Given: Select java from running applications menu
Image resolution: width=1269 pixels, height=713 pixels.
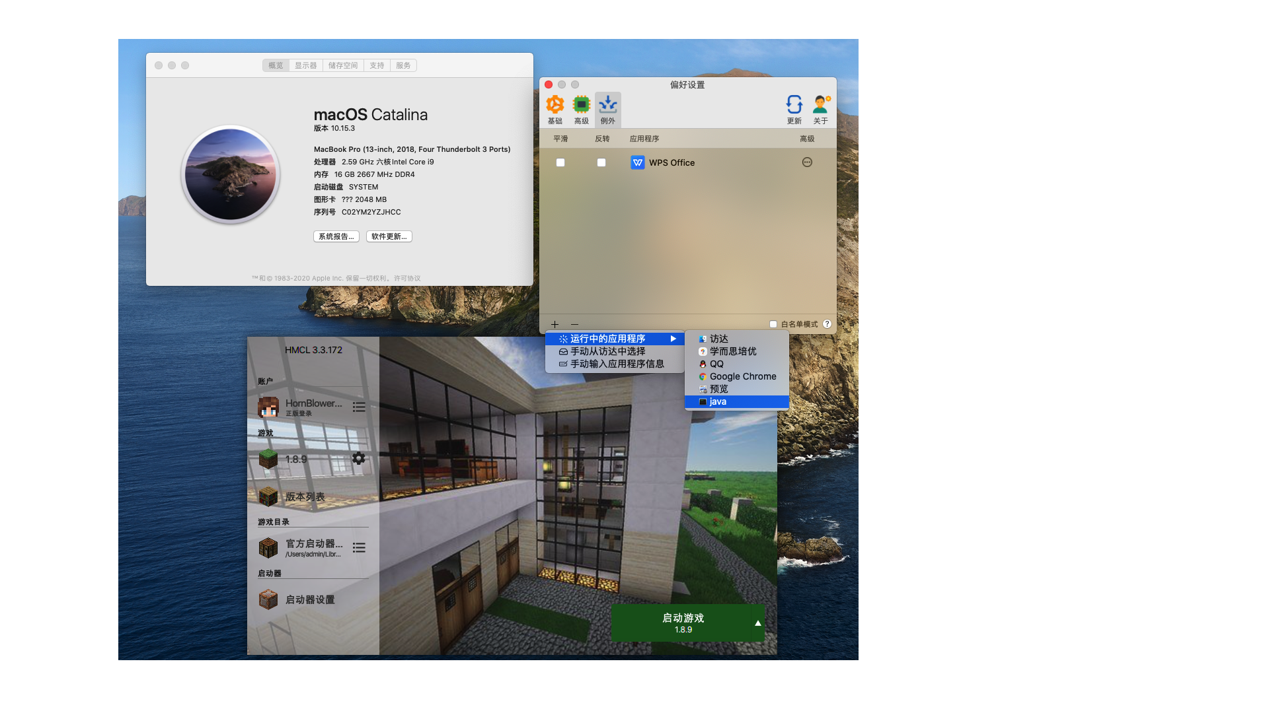Looking at the screenshot, I should click(718, 401).
